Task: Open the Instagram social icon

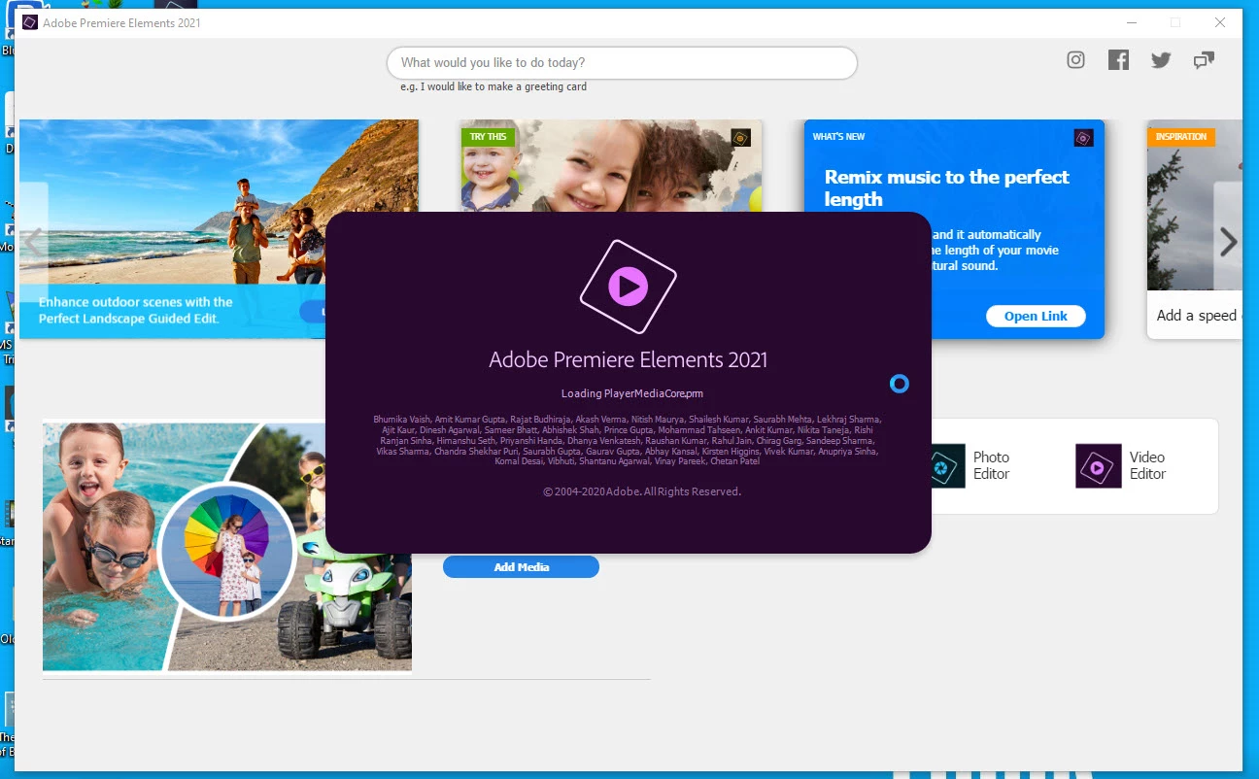Action: [x=1075, y=60]
